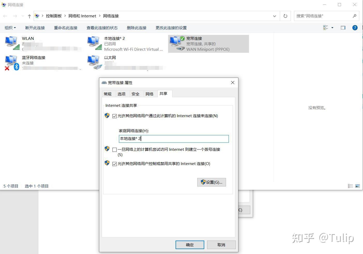Switch to details view in status bar
This screenshot has height=254, width=363.
[350, 186]
